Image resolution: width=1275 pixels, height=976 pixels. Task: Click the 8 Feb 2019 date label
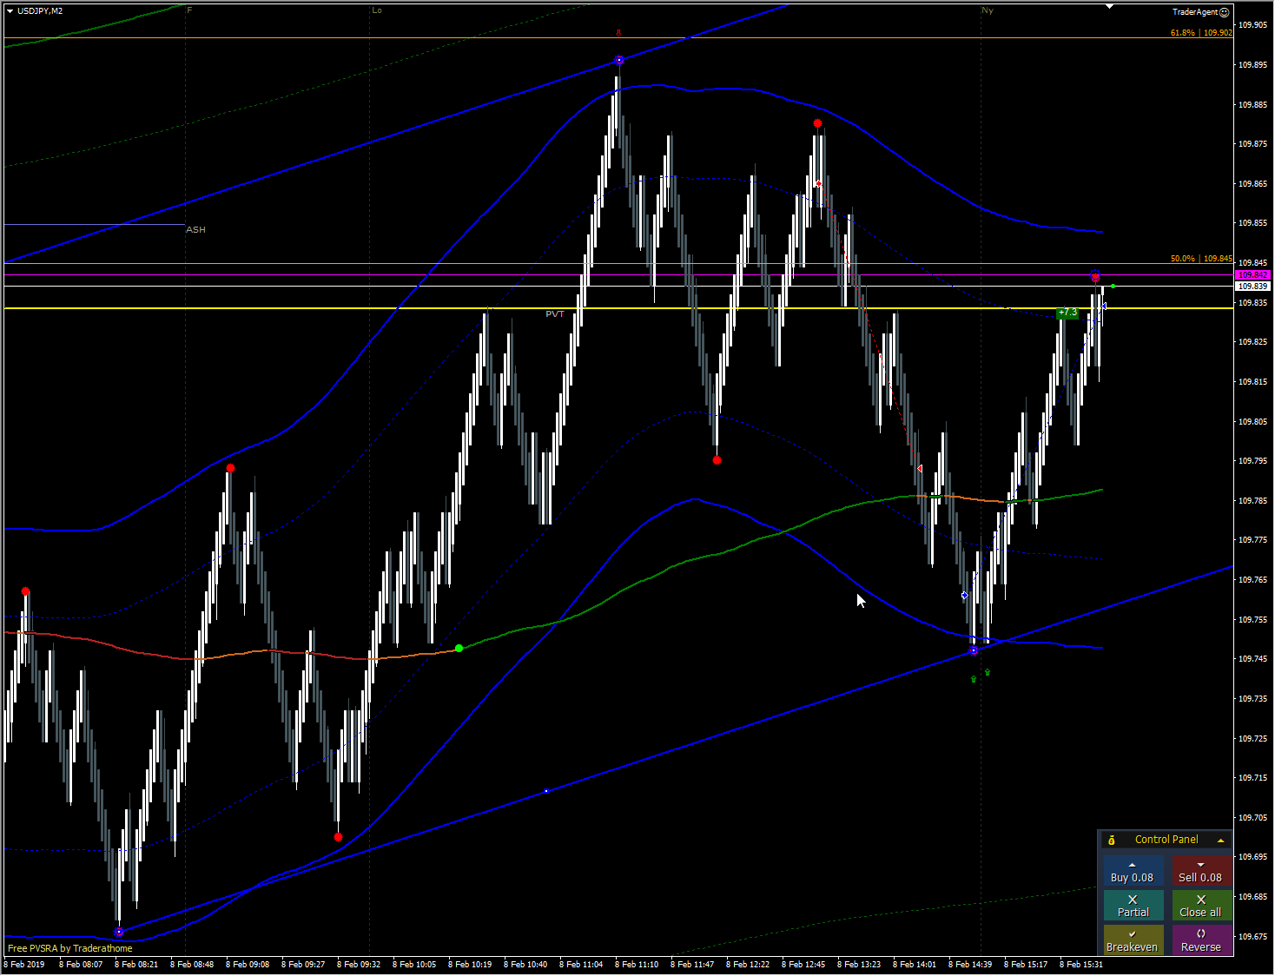coord(24,964)
